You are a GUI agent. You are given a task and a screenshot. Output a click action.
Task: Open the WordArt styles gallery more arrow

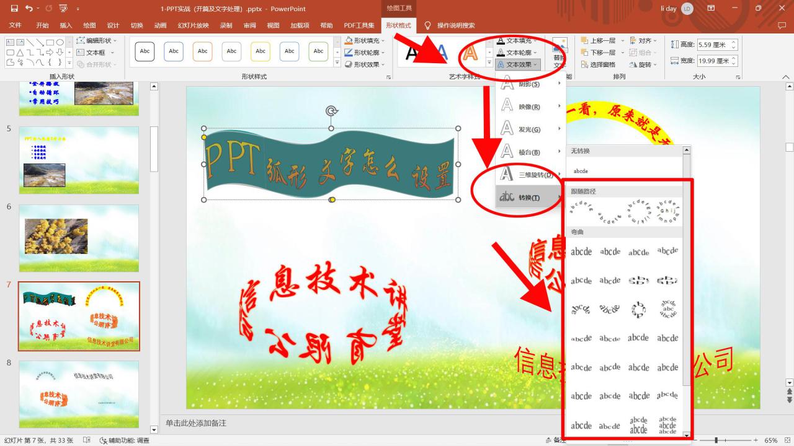[x=489, y=62]
